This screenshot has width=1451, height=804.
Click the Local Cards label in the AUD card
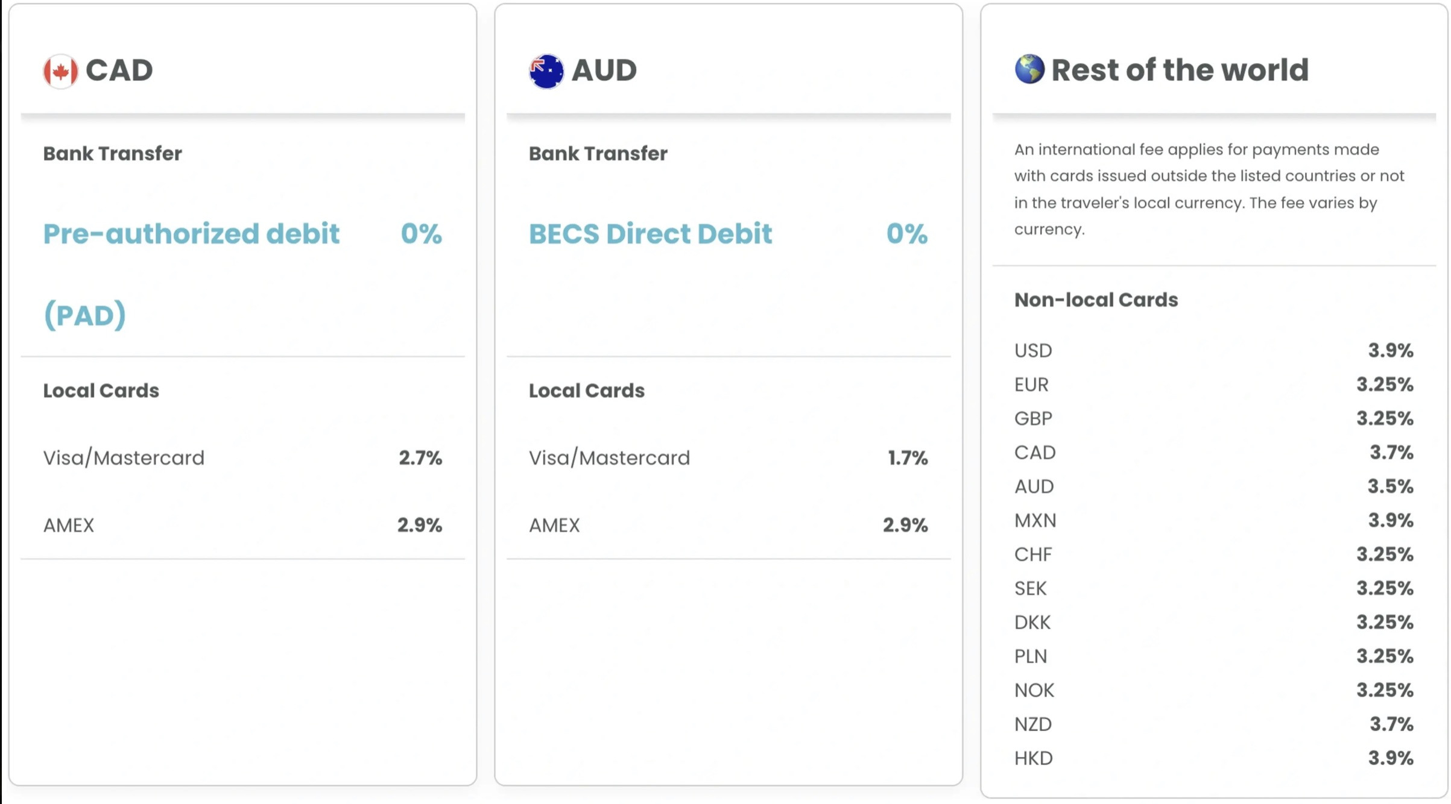click(x=587, y=391)
